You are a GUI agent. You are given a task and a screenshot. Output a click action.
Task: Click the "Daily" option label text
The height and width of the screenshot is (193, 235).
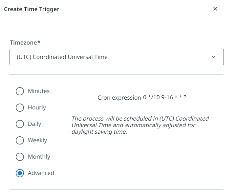[34, 124]
